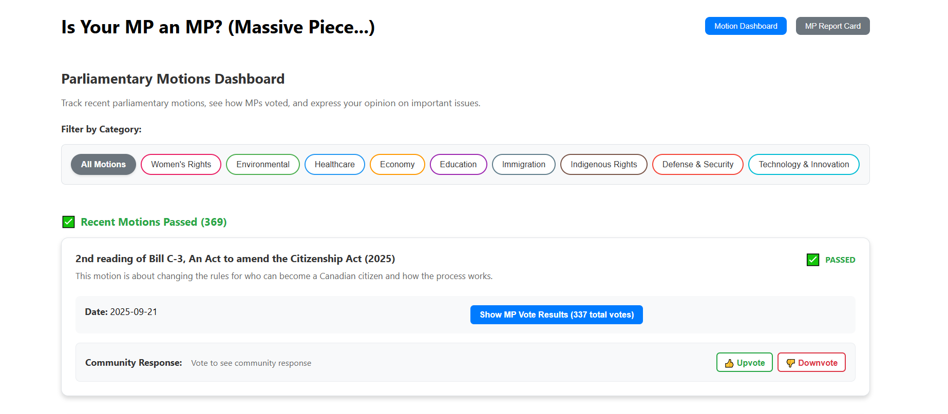Click the Bill C-3 Citizenship Act motion title

pyautogui.click(x=235, y=259)
